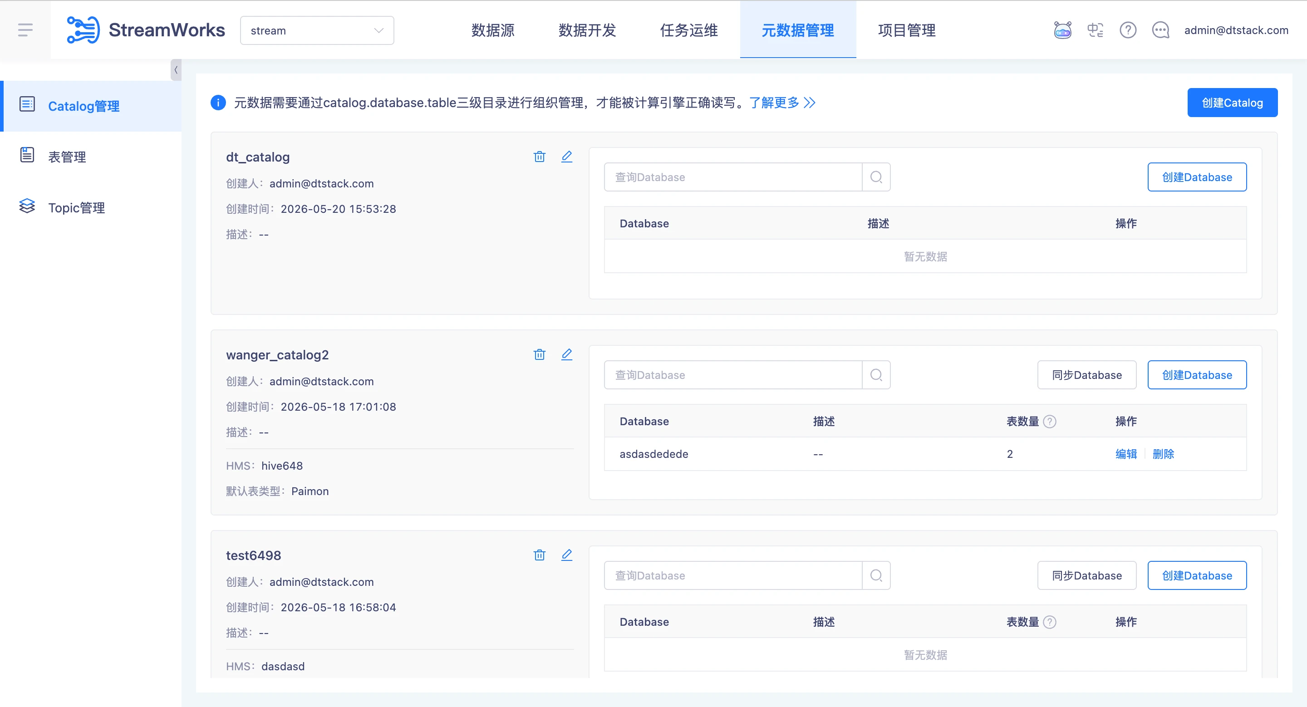Screen dimensions: 1307x707
Task: Click the wanger_catalog2 catalog title
Action: [x=277, y=354]
